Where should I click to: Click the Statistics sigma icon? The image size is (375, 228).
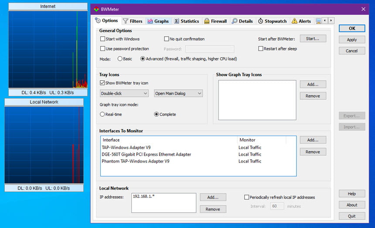pos(176,21)
